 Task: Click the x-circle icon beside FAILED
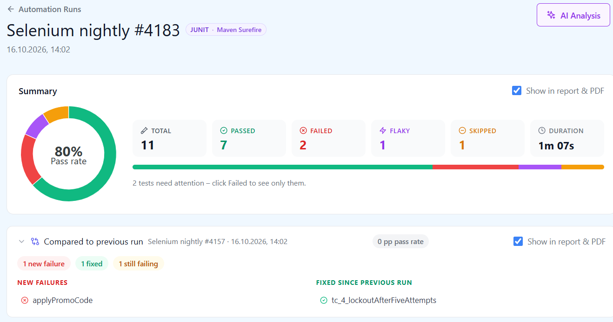click(x=303, y=131)
